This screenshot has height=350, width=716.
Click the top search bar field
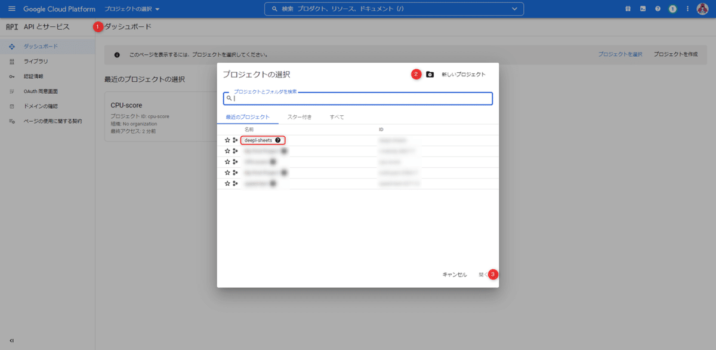coord(394,9)
